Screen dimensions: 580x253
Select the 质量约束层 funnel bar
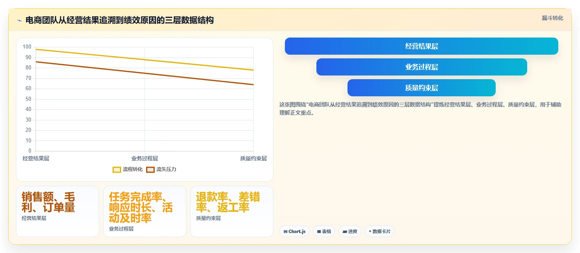[422, 88]
